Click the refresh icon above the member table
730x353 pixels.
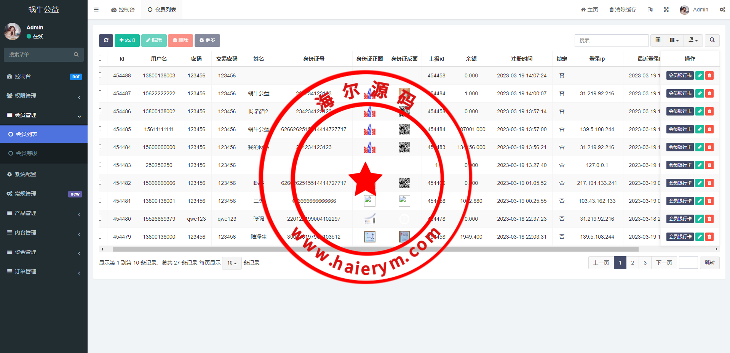coord(106,40)
